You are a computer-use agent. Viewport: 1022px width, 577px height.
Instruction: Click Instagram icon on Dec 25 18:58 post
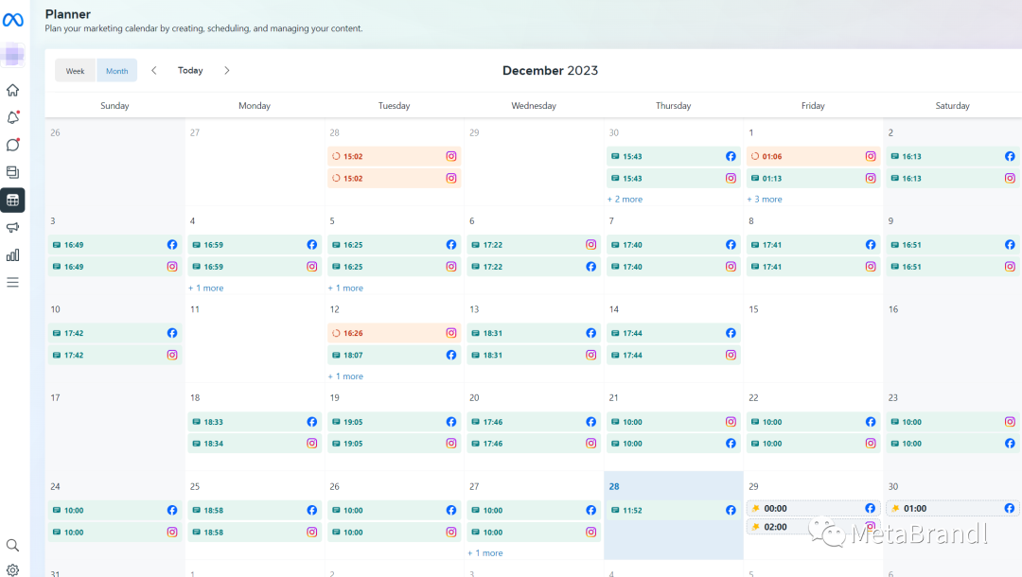312,532
